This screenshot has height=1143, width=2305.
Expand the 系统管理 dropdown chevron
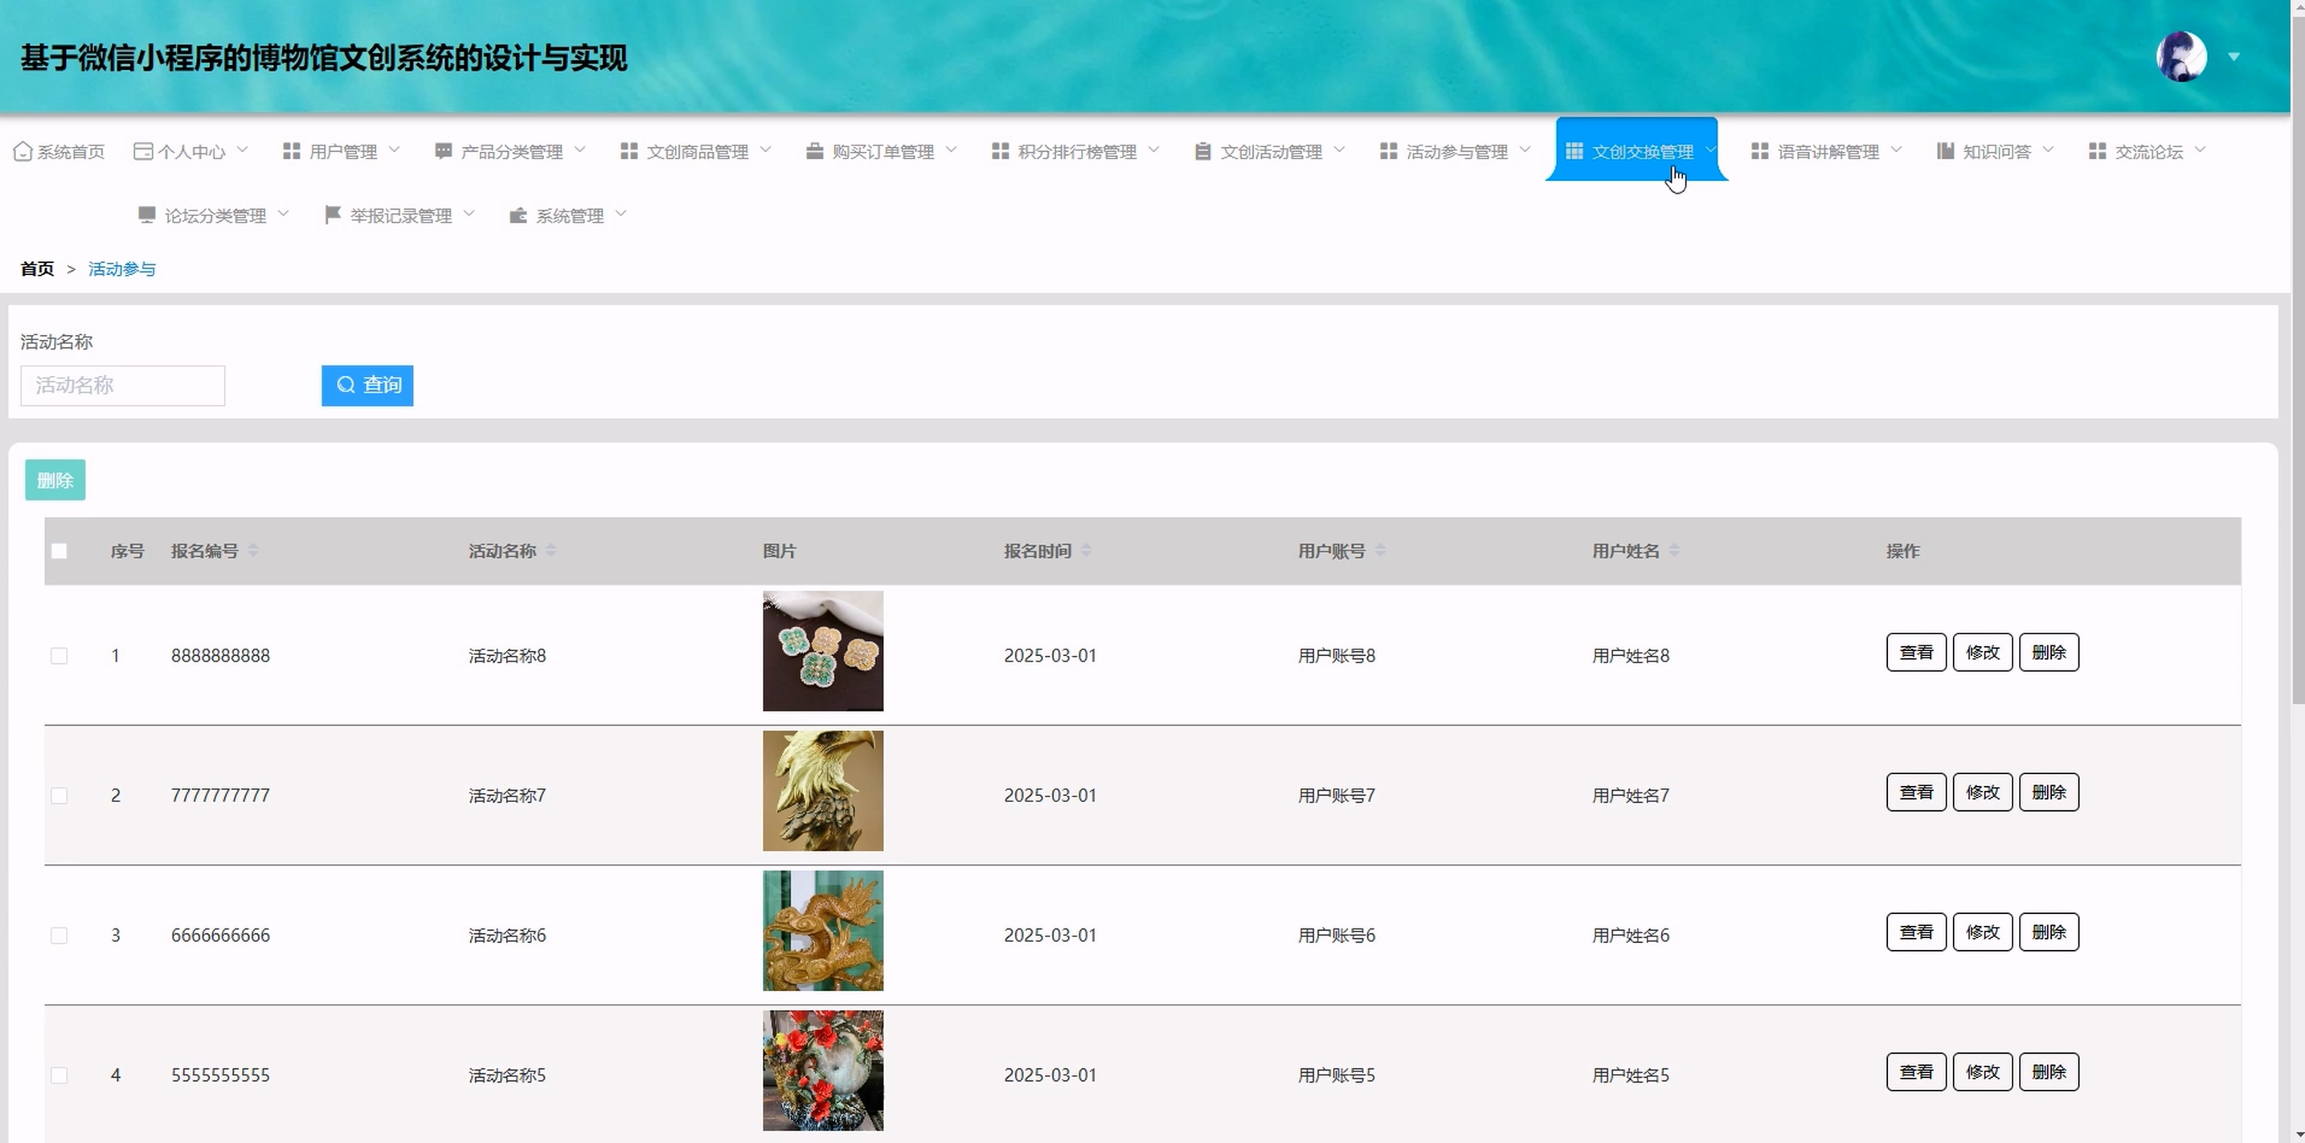pyautogui.click(x=621, y=214)
